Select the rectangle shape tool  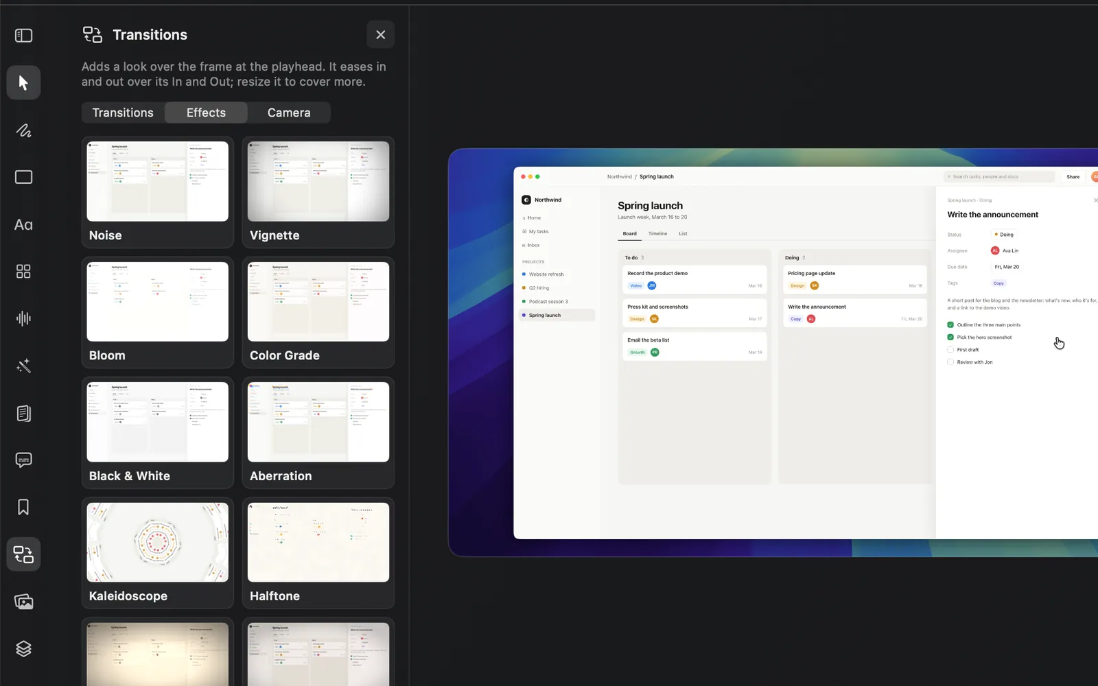tap(23, 177)
